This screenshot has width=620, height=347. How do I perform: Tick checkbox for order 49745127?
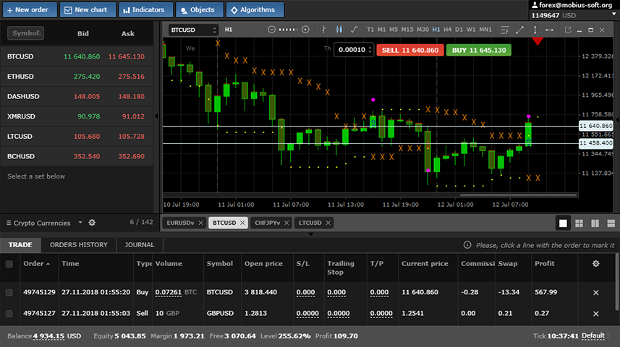point(9,313)
